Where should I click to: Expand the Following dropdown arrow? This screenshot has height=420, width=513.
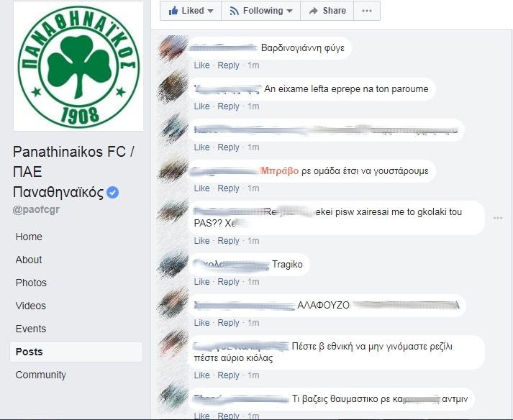point(289,11)
